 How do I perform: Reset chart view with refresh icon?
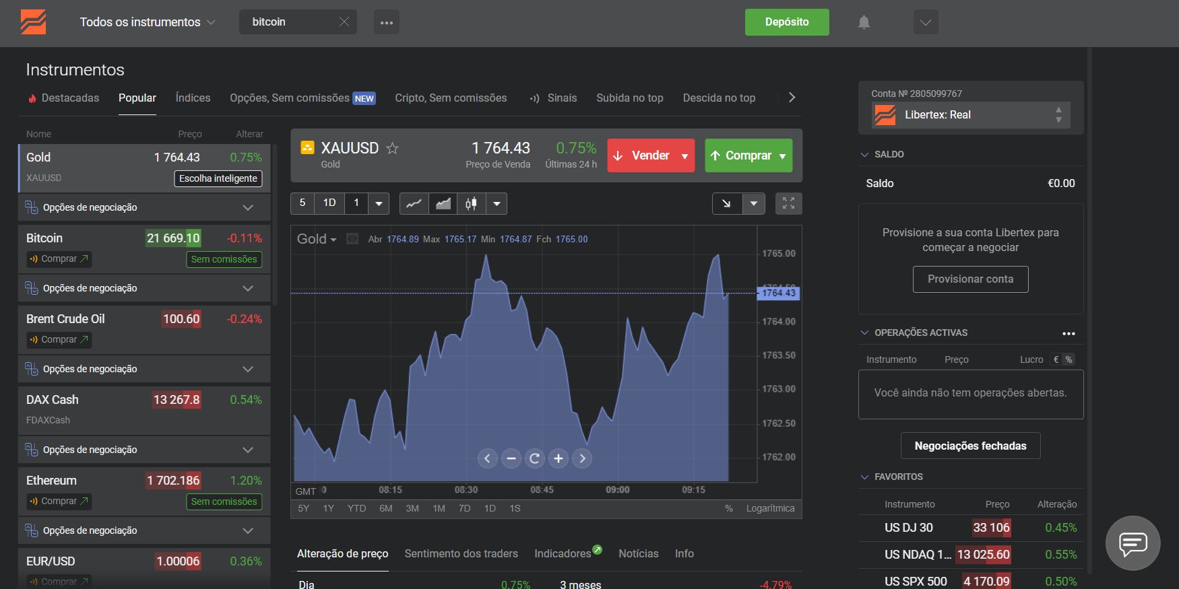coord(535,458)
